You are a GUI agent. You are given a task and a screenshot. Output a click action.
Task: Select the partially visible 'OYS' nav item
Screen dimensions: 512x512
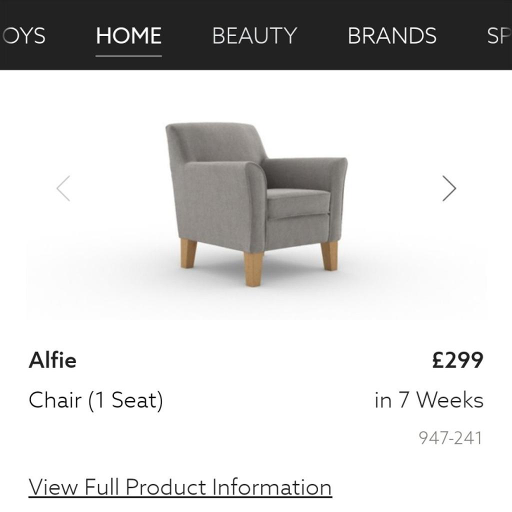pos(24,36)
